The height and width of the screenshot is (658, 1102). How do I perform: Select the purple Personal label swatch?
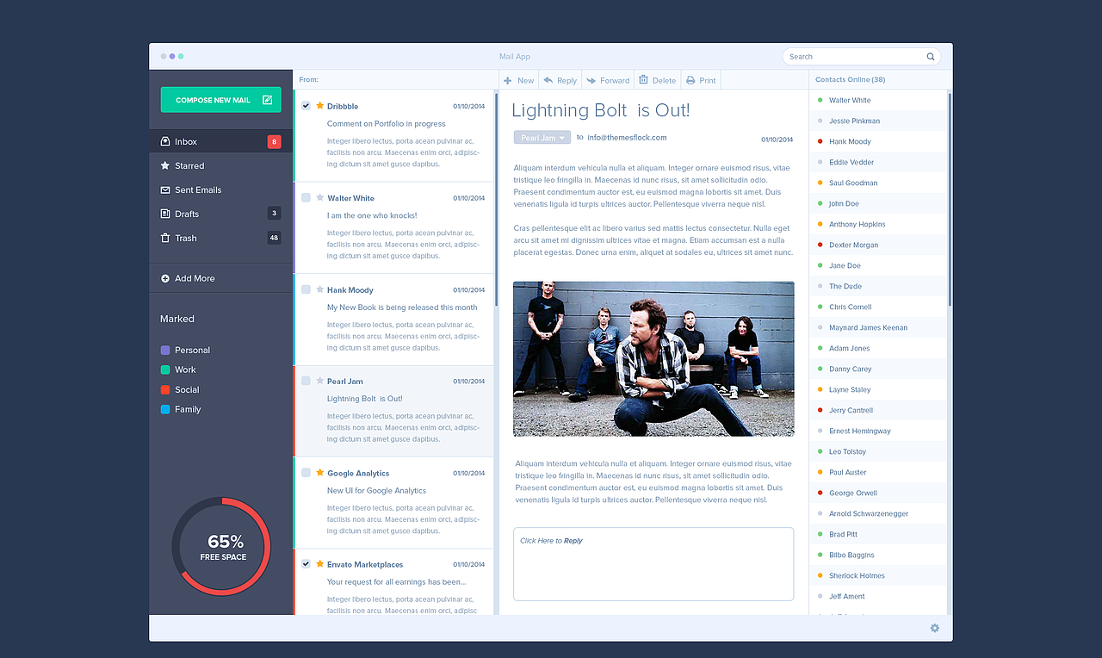click(x=165, y=351)
